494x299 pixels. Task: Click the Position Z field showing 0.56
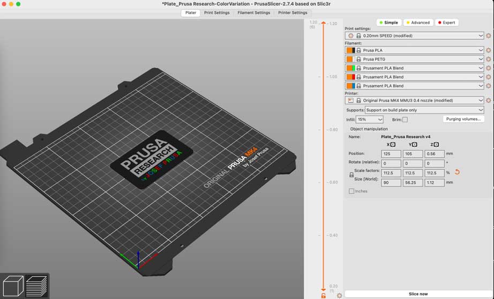click(x=435, y=154)
